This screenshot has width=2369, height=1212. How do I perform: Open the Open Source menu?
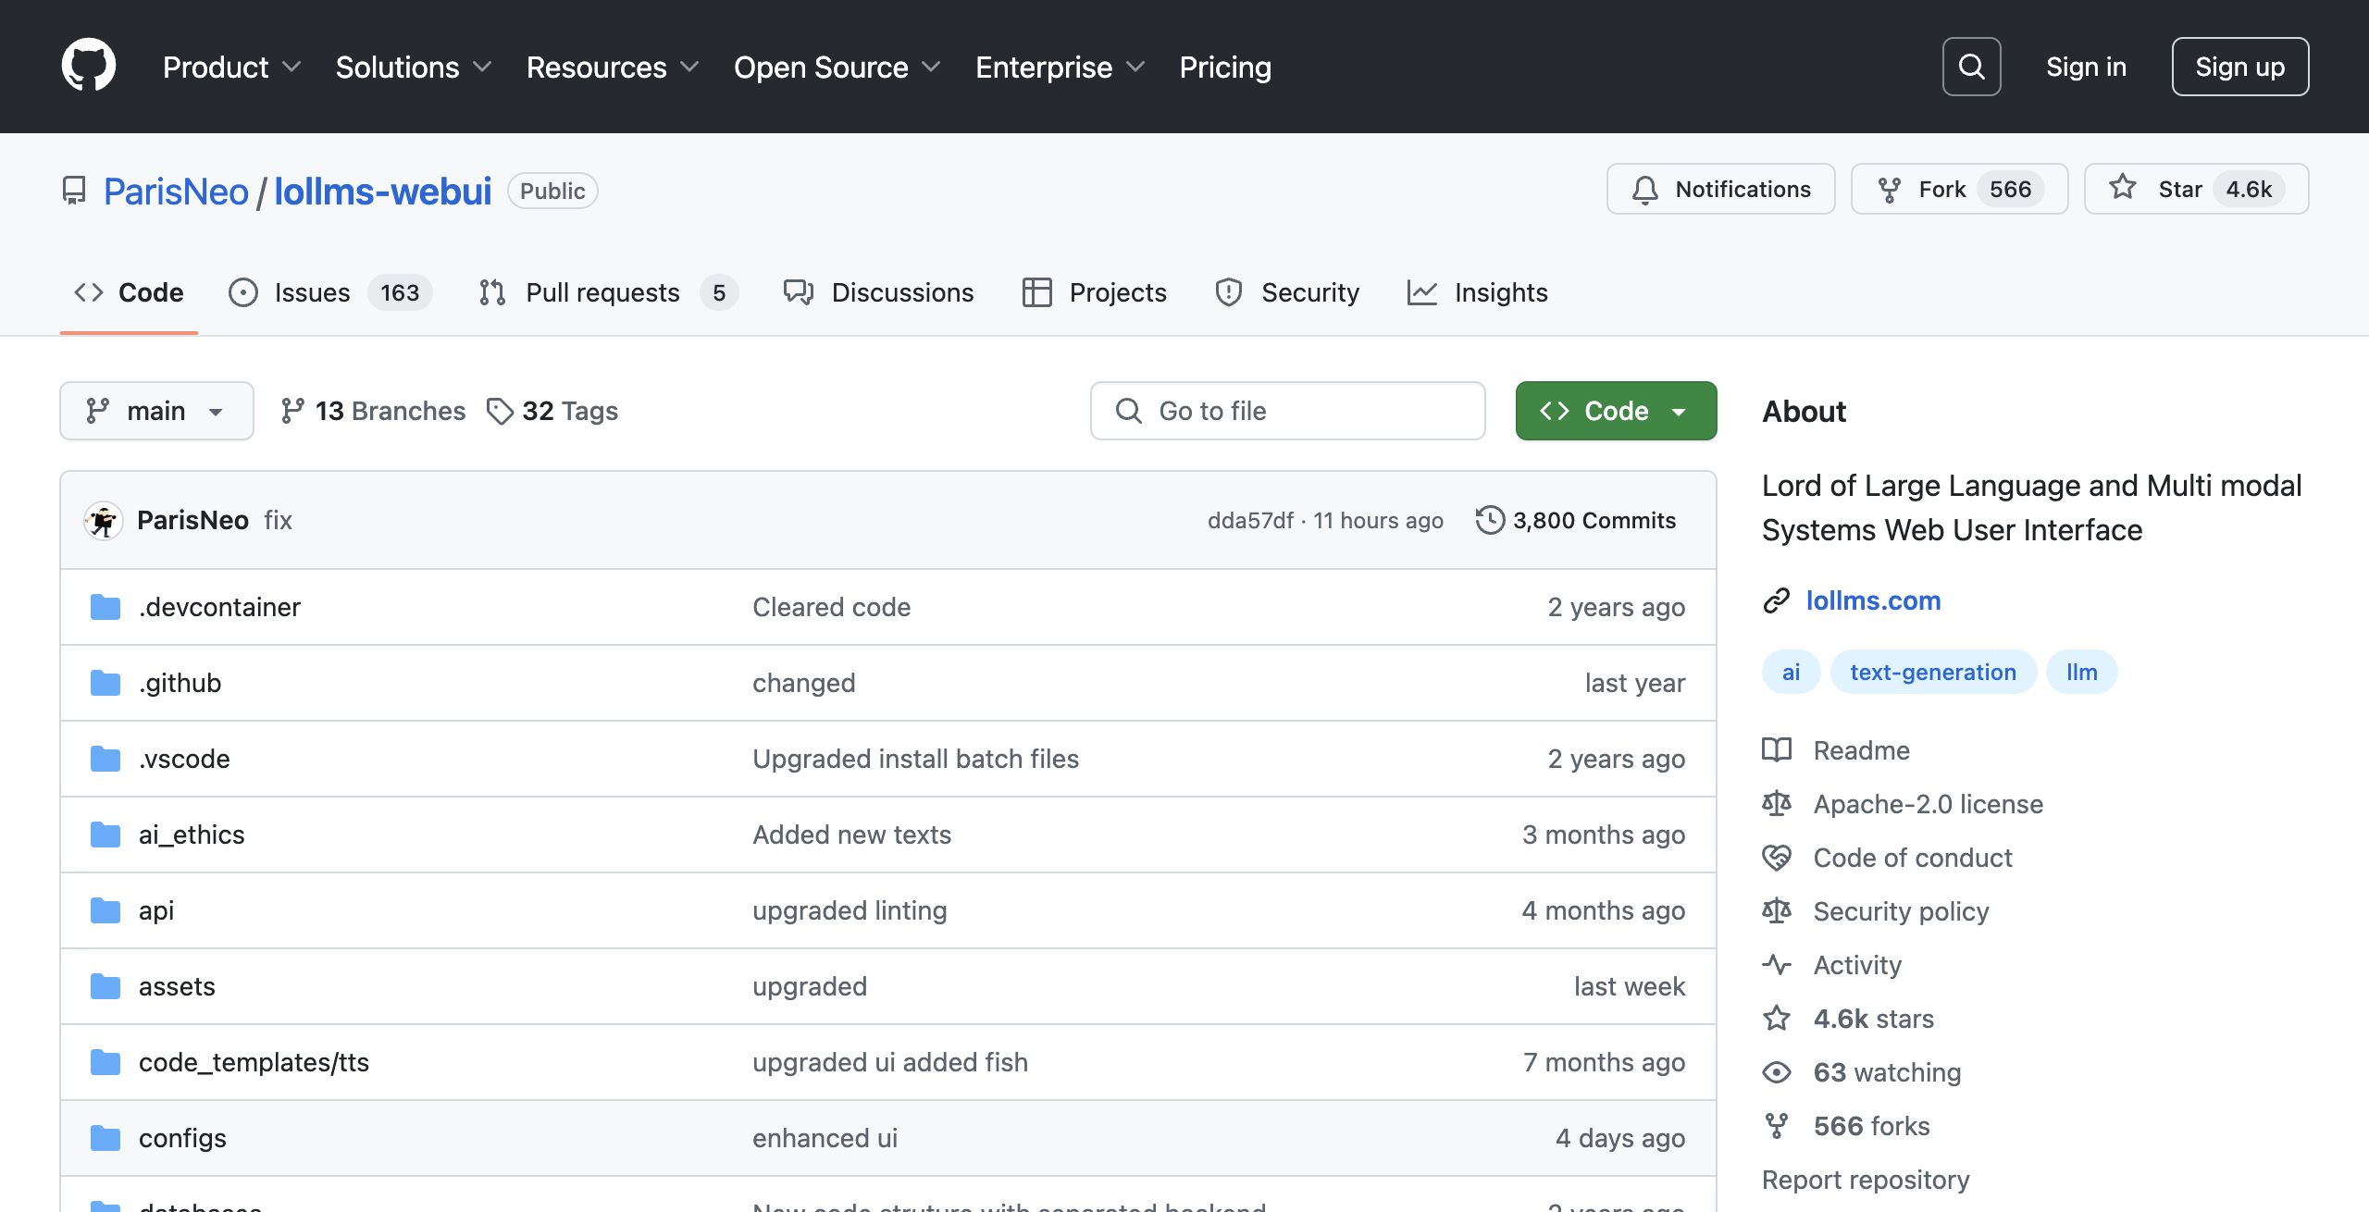pos(837,67)
